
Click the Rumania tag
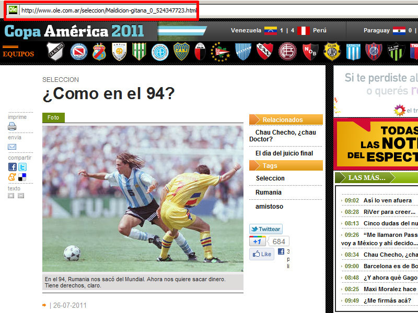tap(268, 192)
